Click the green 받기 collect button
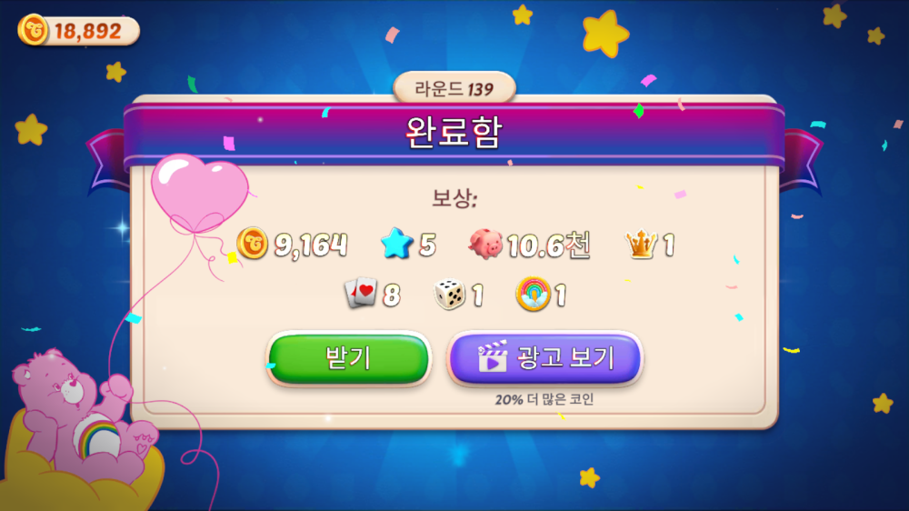The height and width of the screenshot is (511, 909). coord(348,358)
